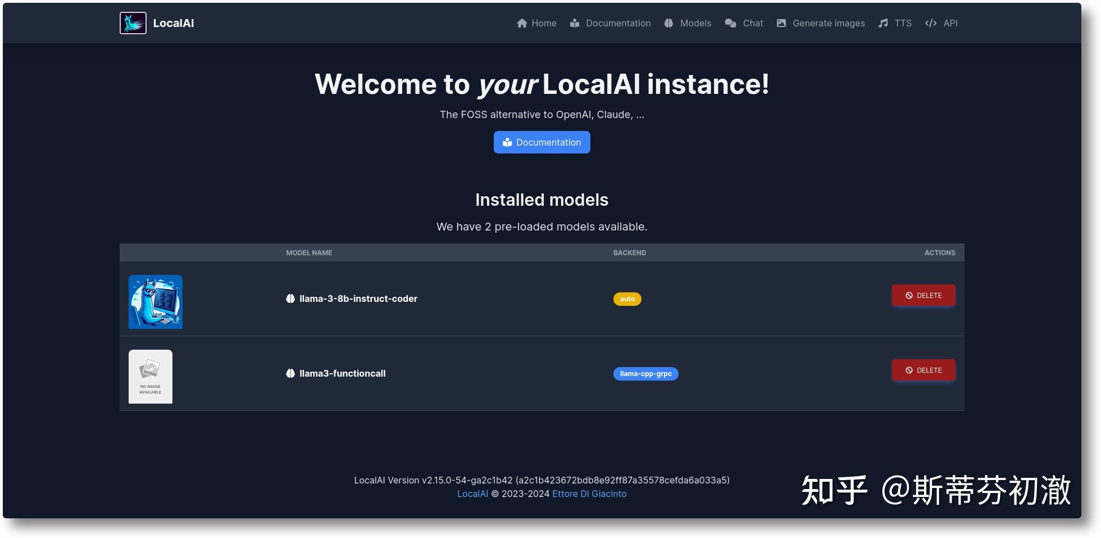Open the Ettore Di Giacinto link
The width and height of the screenshot is (1101, 538).
[x=589, y=494]
